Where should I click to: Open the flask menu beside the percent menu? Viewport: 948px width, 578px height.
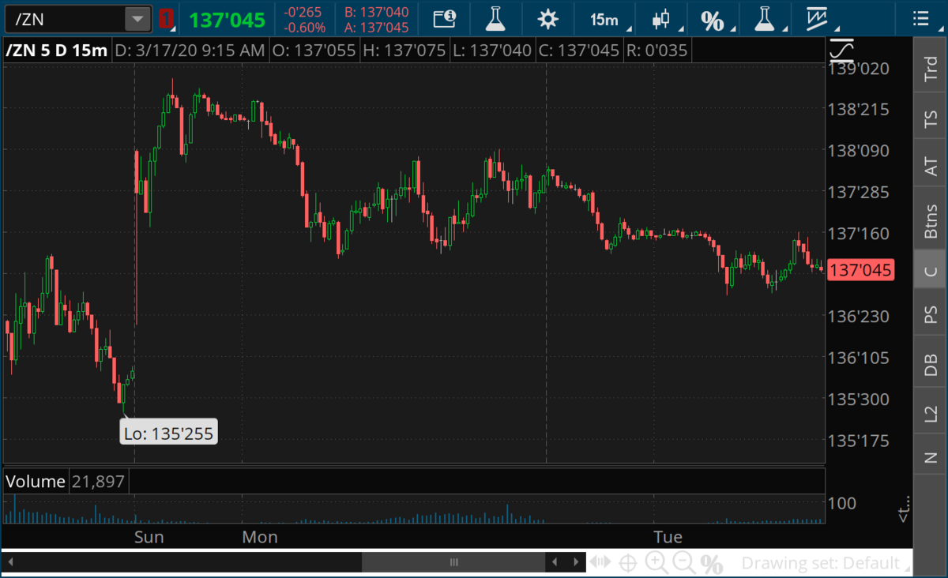pos(765,19)
